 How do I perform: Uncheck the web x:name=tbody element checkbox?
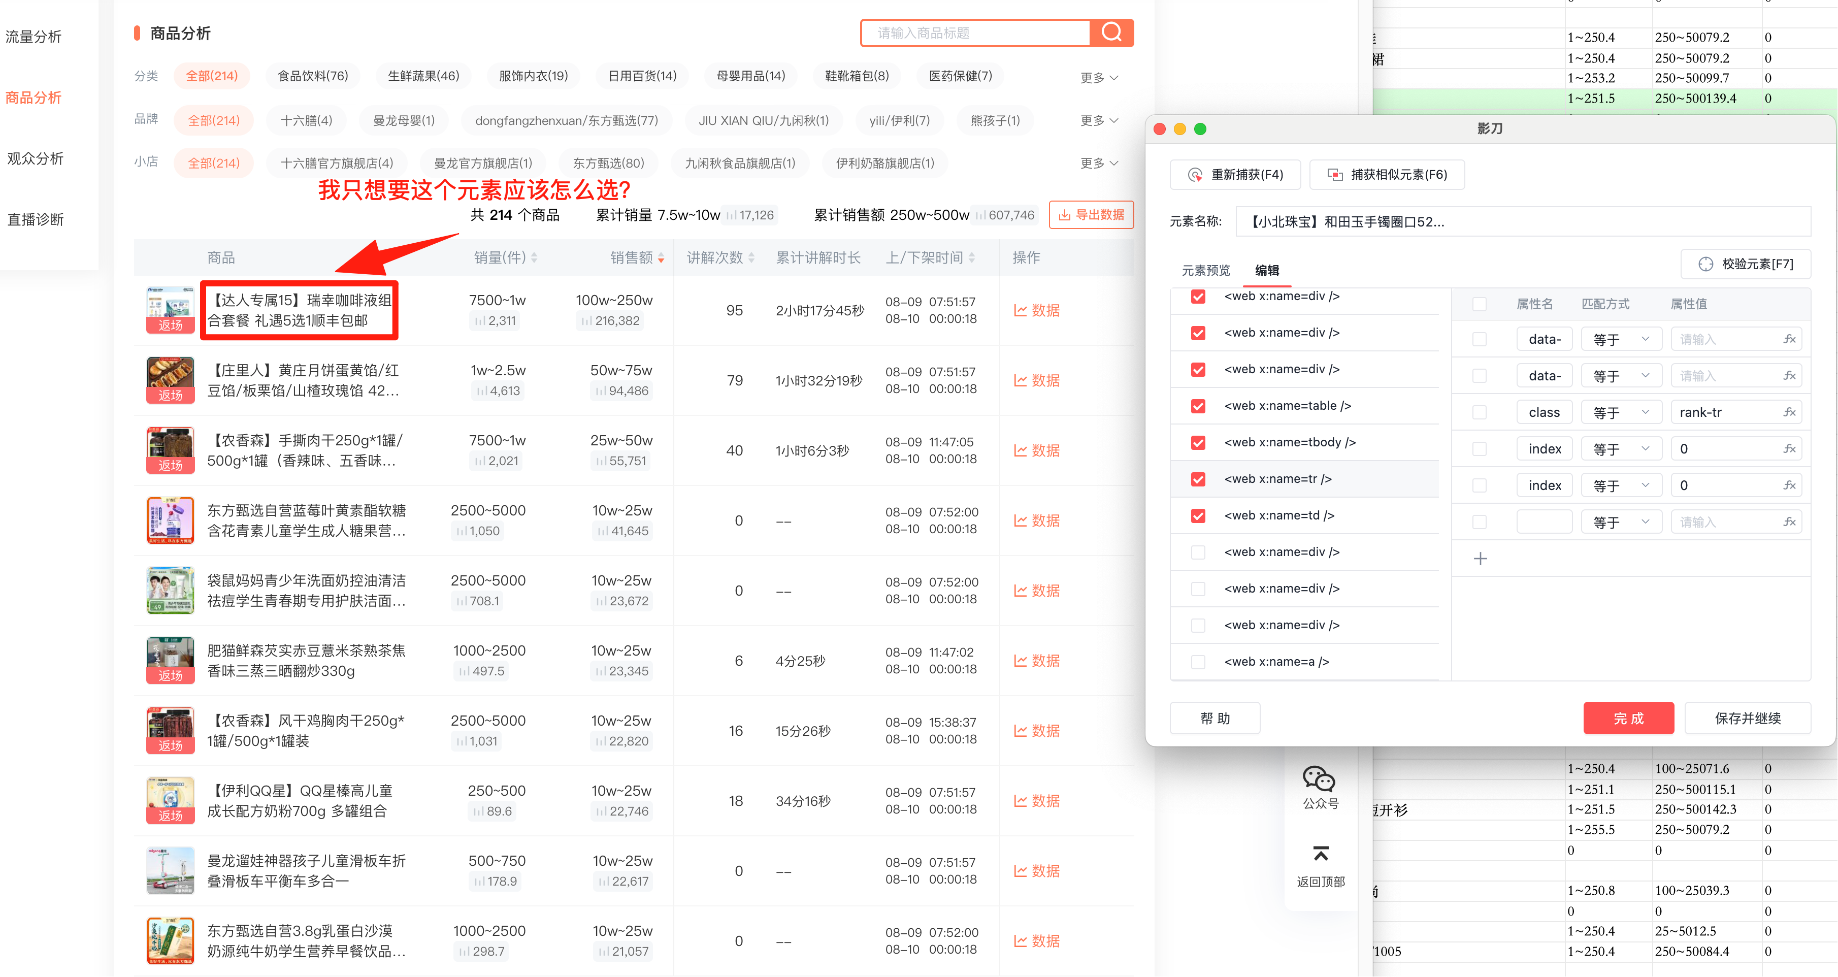1198,442
